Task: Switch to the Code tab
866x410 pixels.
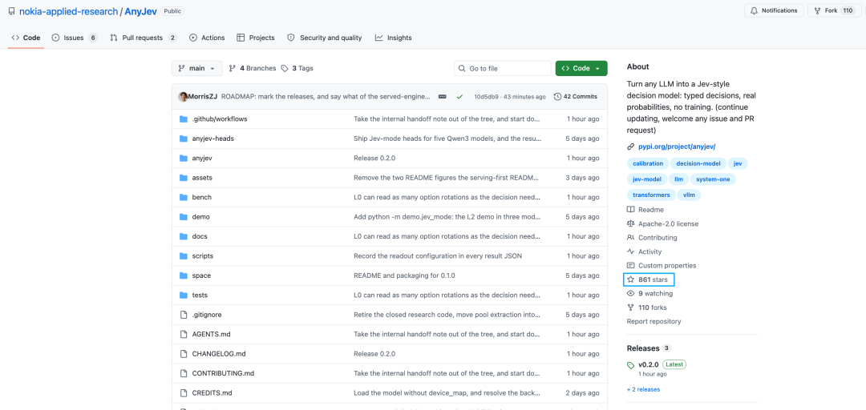Action: [x=26, y=38]
